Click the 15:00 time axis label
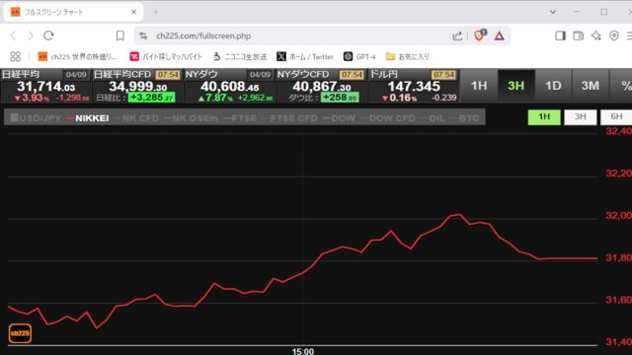 [x=303, y=351]
